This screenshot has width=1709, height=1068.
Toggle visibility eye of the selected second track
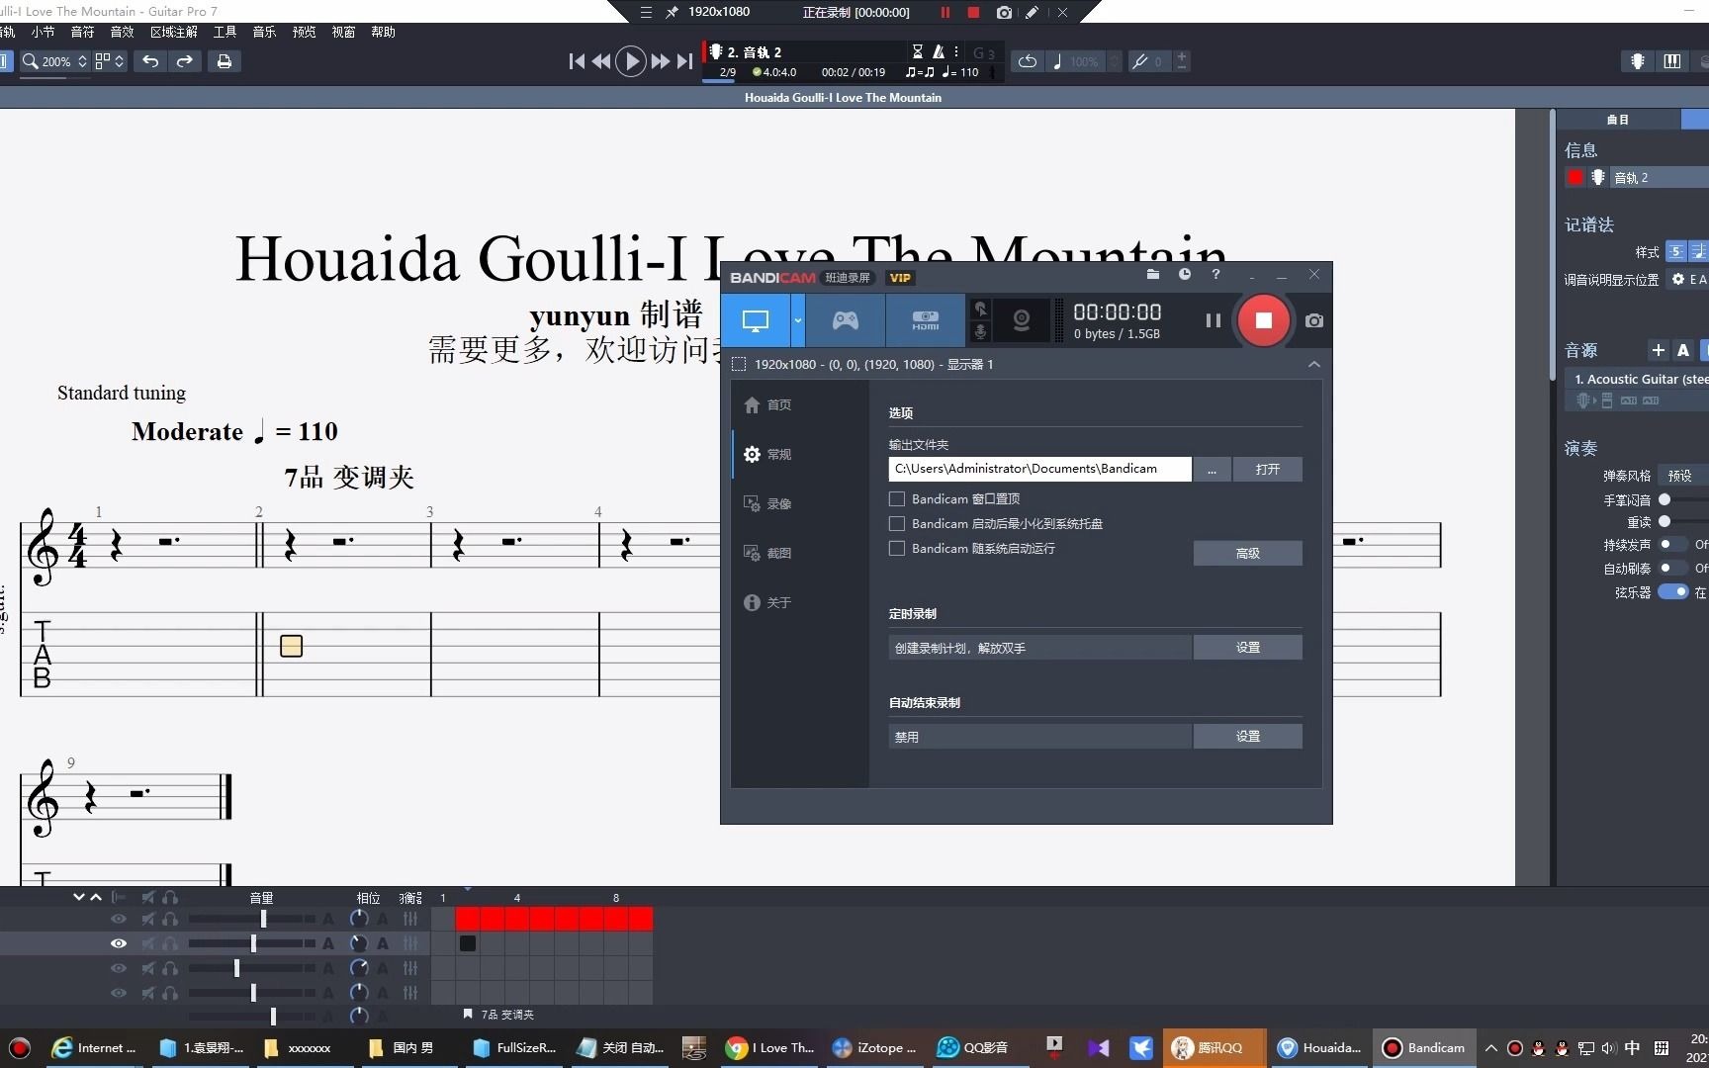pyautogui.click(x=119, y=943)
